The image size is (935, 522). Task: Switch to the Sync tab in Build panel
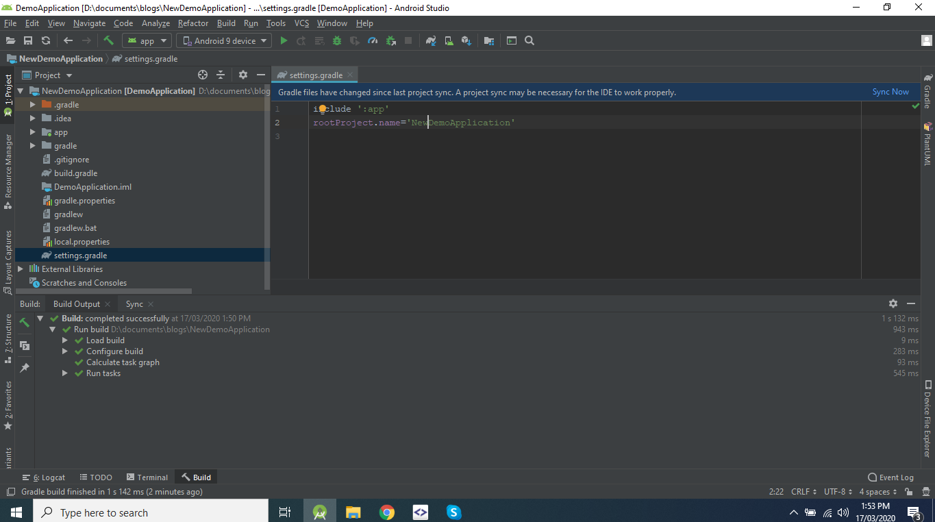coord(135,304)
